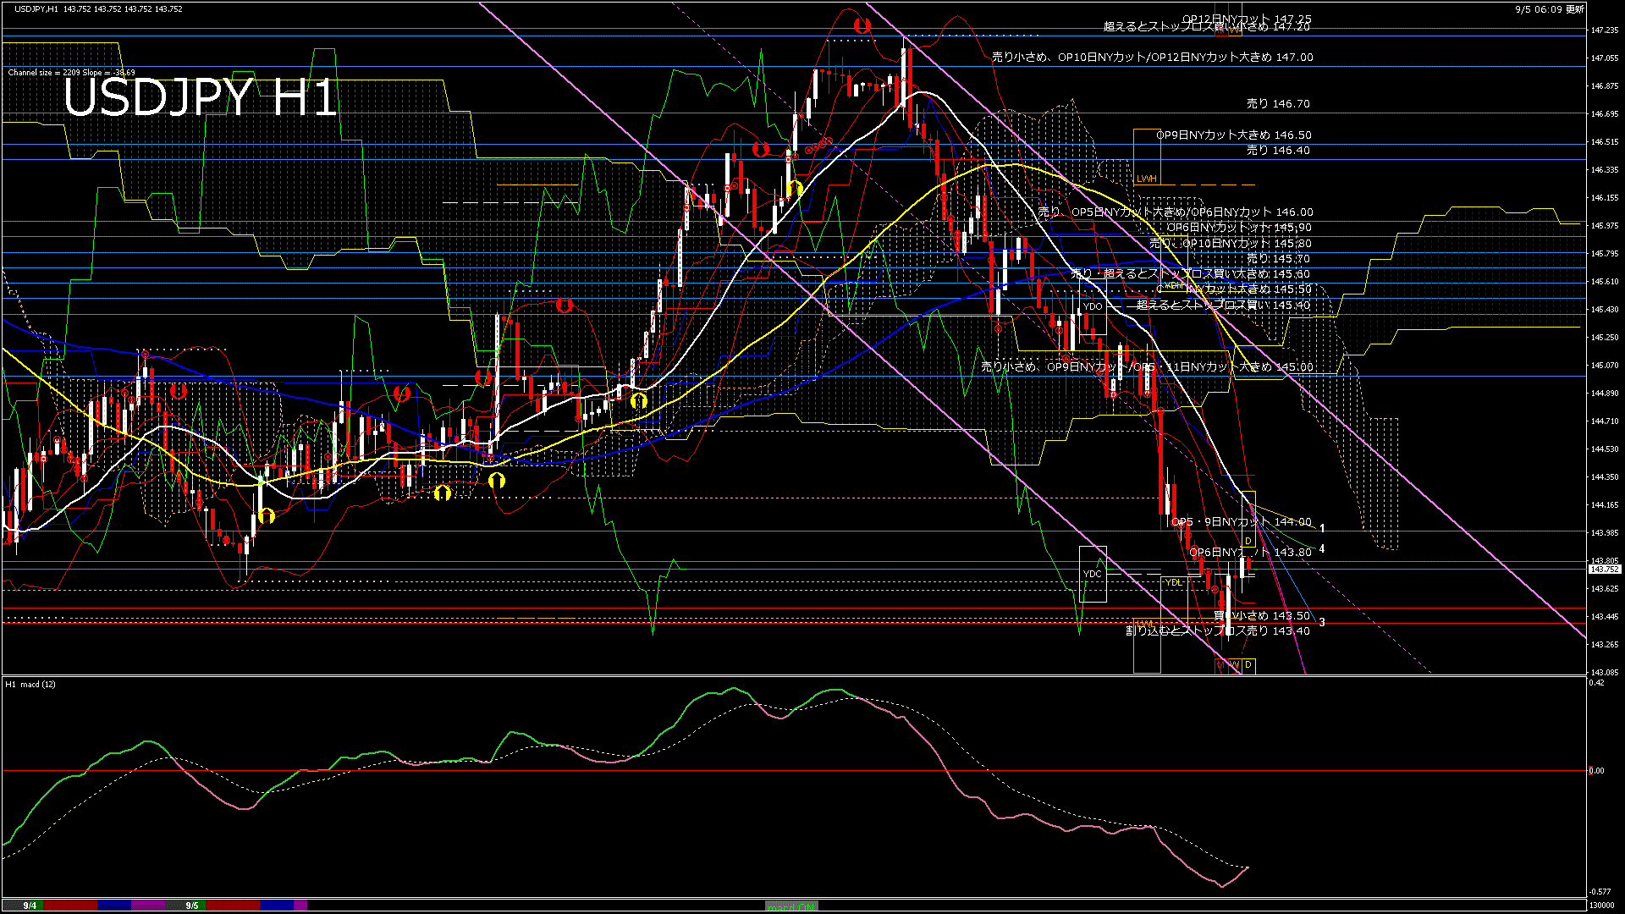Screen dimensions: 1625x914
Task: Click the 144.350 price scale value
Action: pos(1605,477)
